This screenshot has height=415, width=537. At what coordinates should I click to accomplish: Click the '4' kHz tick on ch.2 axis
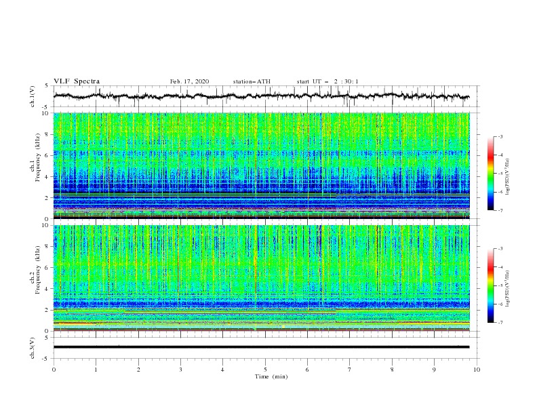tap(48, 289)
